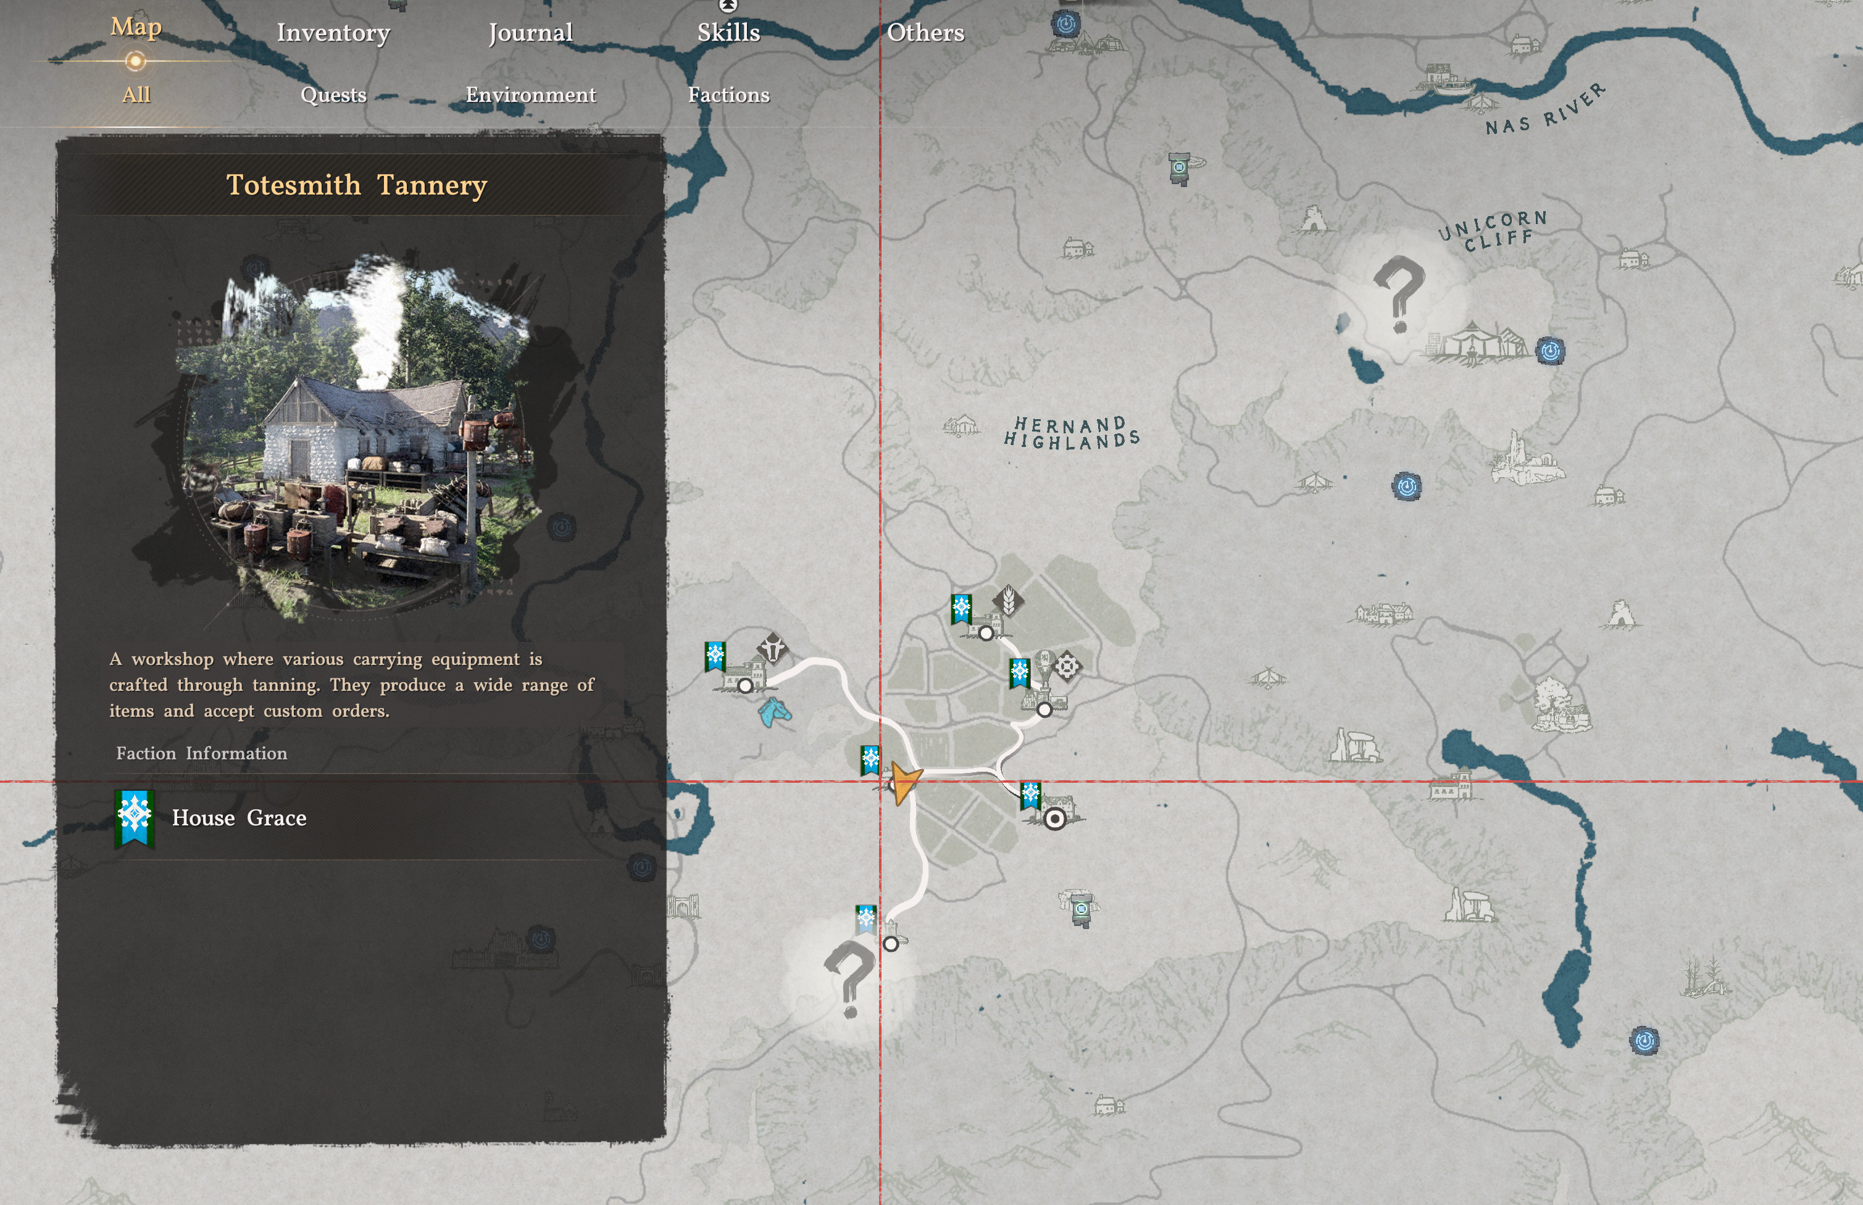Click the gear workshop diamond icon
1863x1205 pixels.
click(1067, 667)
